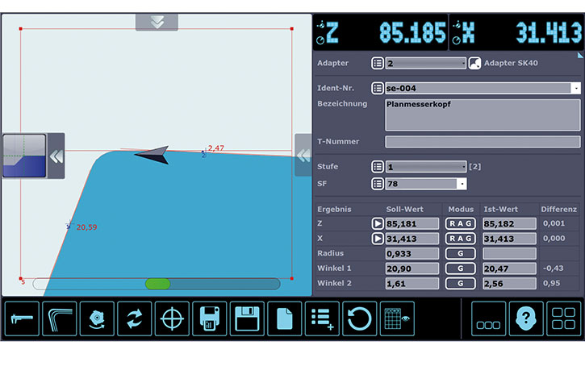The width and height of the screenshot is (585, 387).
Task: Click the empty T-Nummer input field
Action: pyautogui.click(x=483, y=142)
